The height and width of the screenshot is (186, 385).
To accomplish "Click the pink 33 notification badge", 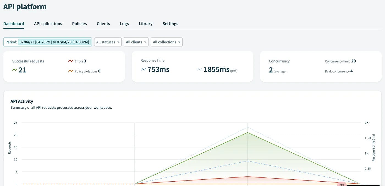I will [342, 185].
